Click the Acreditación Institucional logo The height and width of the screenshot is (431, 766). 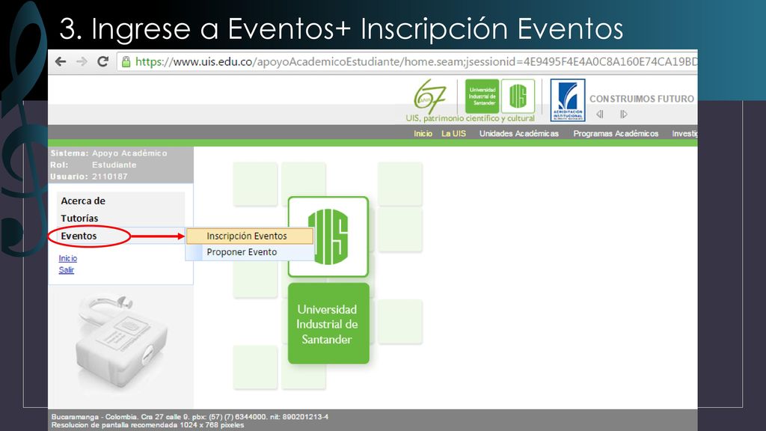point(568,100)
